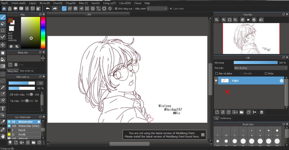Toggle Khử răng cưa checkbox

[x=116, y=9]
